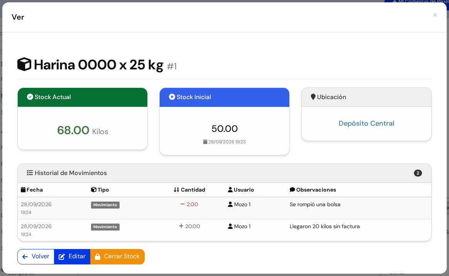
Task: Click the play-circle icon in Stock Inicial header
Action: click(x=172, y=97)
